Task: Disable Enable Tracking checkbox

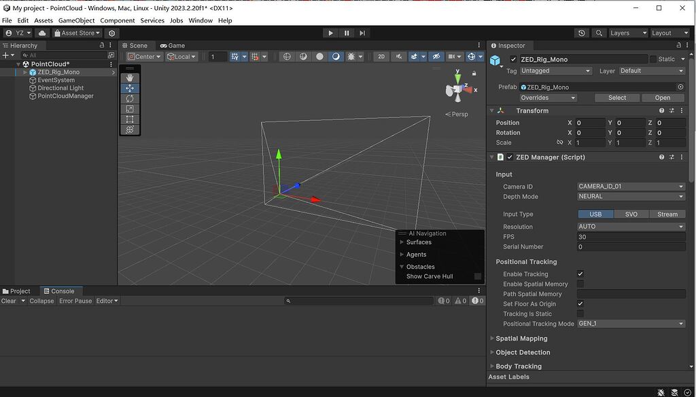Action: coord(580,273)
